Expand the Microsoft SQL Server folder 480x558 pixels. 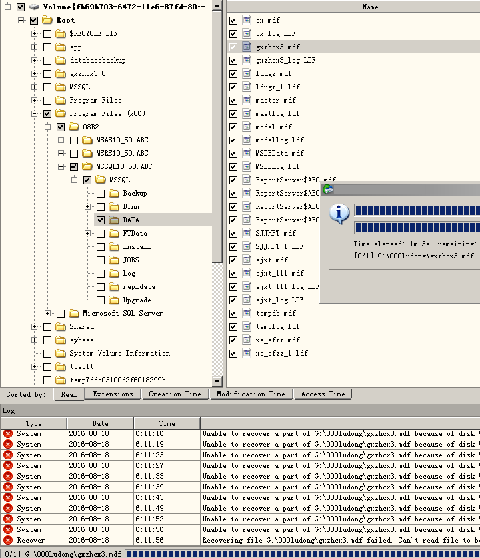coord(48,313)
